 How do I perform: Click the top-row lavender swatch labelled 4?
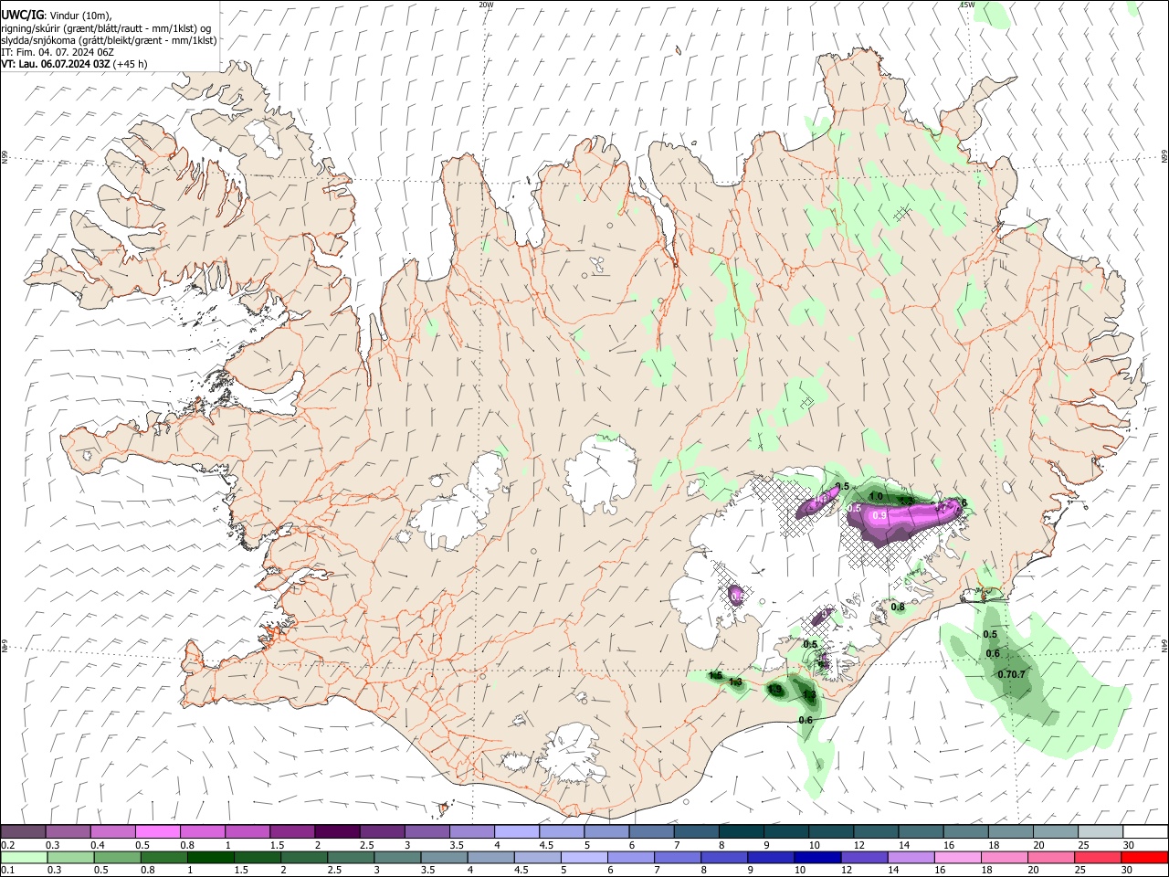point(515,831)
